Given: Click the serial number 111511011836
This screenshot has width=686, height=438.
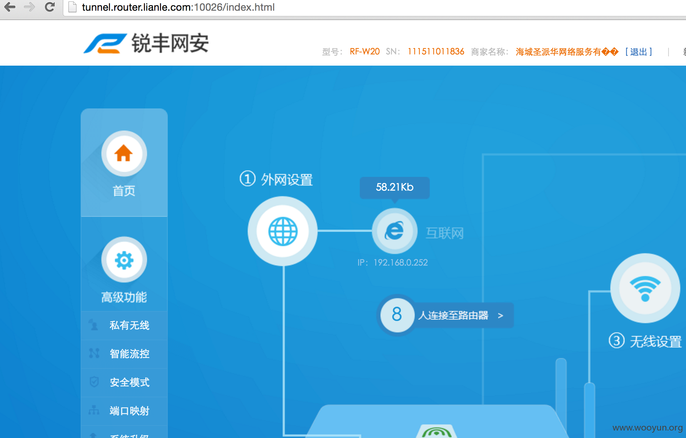Looking at the screenshot, I should 436,52.
